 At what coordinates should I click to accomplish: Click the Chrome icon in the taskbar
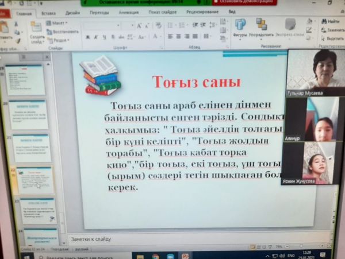155,256
